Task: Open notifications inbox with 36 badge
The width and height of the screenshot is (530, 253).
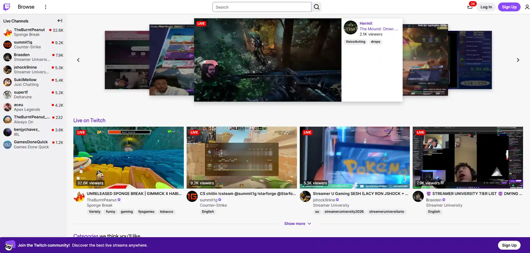Action: tap(470, 7)
